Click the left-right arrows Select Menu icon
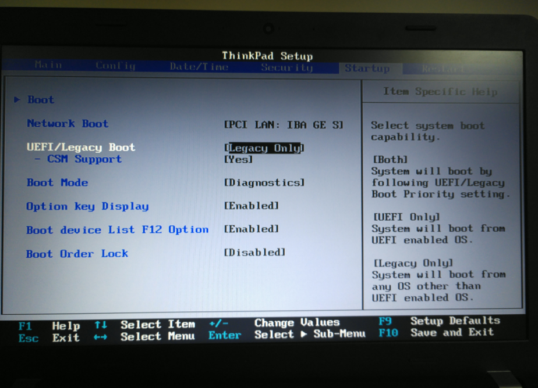 coord(100,337)
